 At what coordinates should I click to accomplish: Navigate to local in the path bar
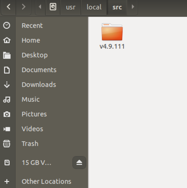click(x=94, y=7)
